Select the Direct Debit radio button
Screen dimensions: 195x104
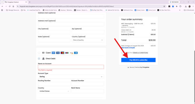(x=39, y=59)
